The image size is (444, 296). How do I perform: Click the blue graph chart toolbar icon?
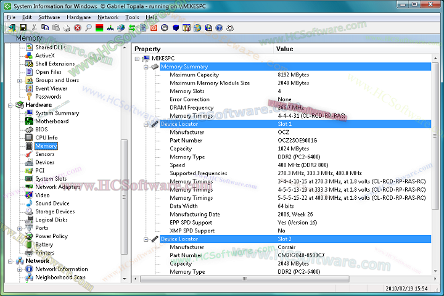tap(110, 28)
